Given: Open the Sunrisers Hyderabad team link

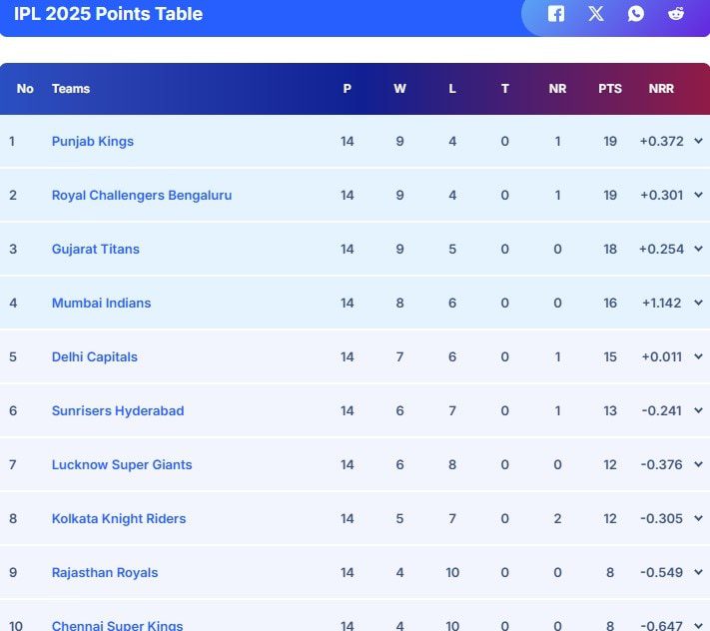Looking at the screenshot, I should pyautogui.click(x=118, y=410).
